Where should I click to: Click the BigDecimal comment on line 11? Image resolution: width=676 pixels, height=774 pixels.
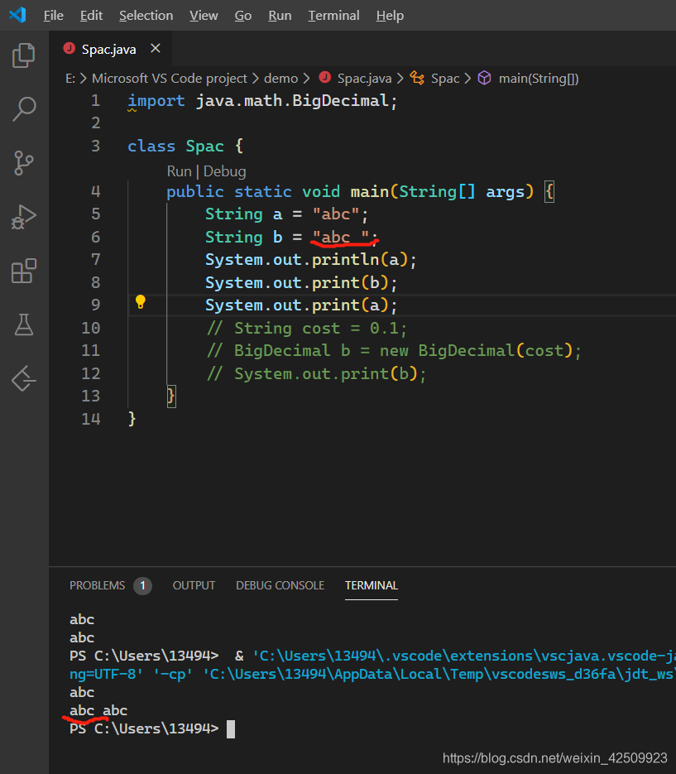coord(393,351)
